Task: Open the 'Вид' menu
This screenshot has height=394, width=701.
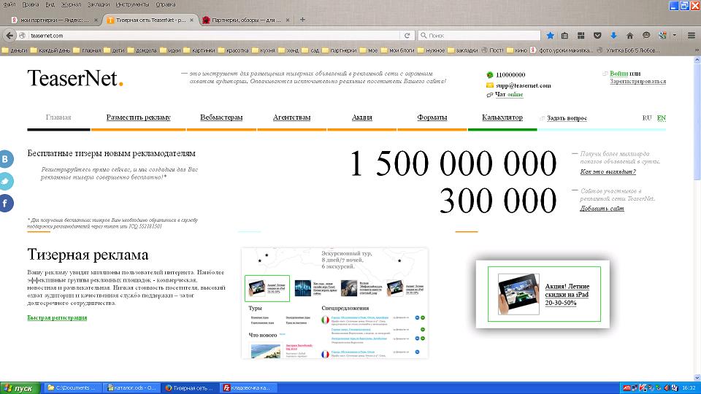Action: click(50, 4)
